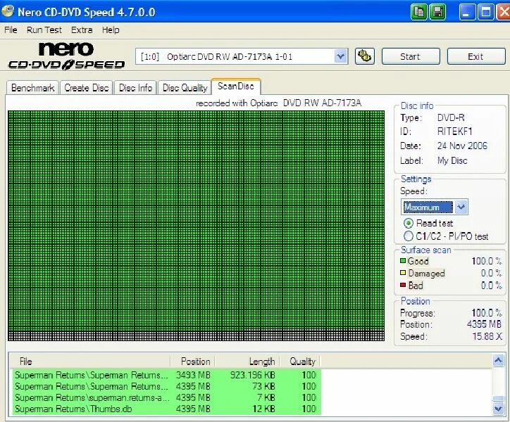
Task: Expand the Speed Maximum dropdown
Action: pyautogui.click(x=461, y=207)
